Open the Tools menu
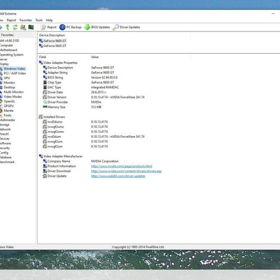The height and width of the screenshot is (280, 280). pyautogui.click(x=39, y=20)
